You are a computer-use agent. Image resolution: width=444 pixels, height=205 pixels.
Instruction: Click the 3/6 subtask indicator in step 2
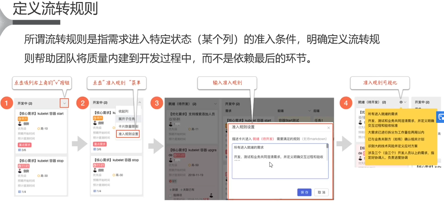point(97,149)
